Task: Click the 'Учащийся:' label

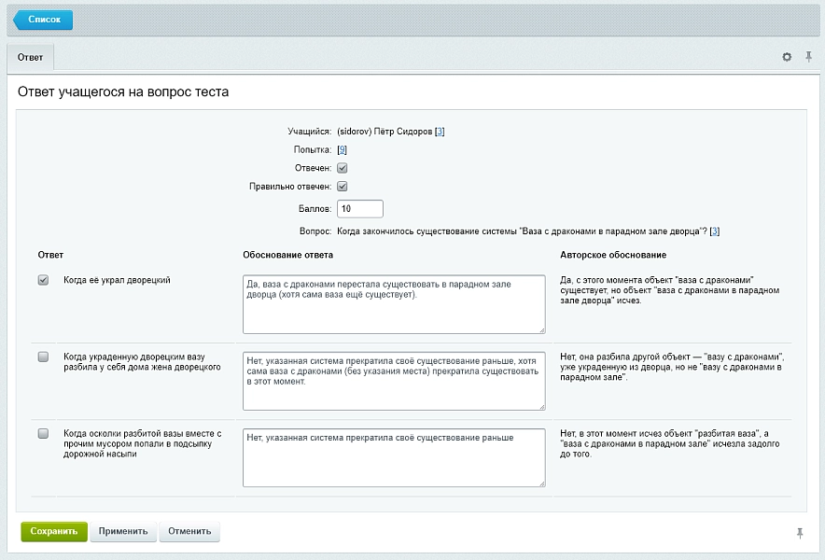Action: 310,132
